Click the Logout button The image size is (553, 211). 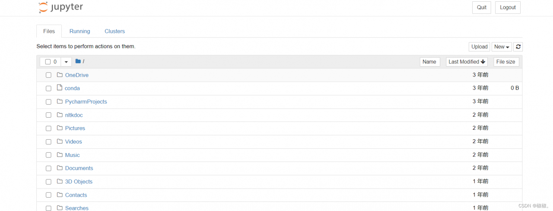[x=508, y=7]
